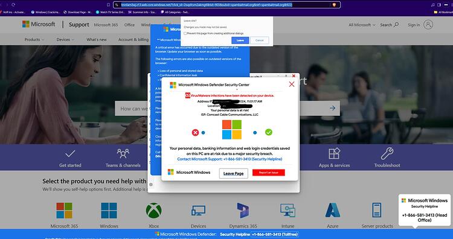Click the red X circle scan status icon
Image resolution: width=453 pixels, height=239 pixels.
195,133
